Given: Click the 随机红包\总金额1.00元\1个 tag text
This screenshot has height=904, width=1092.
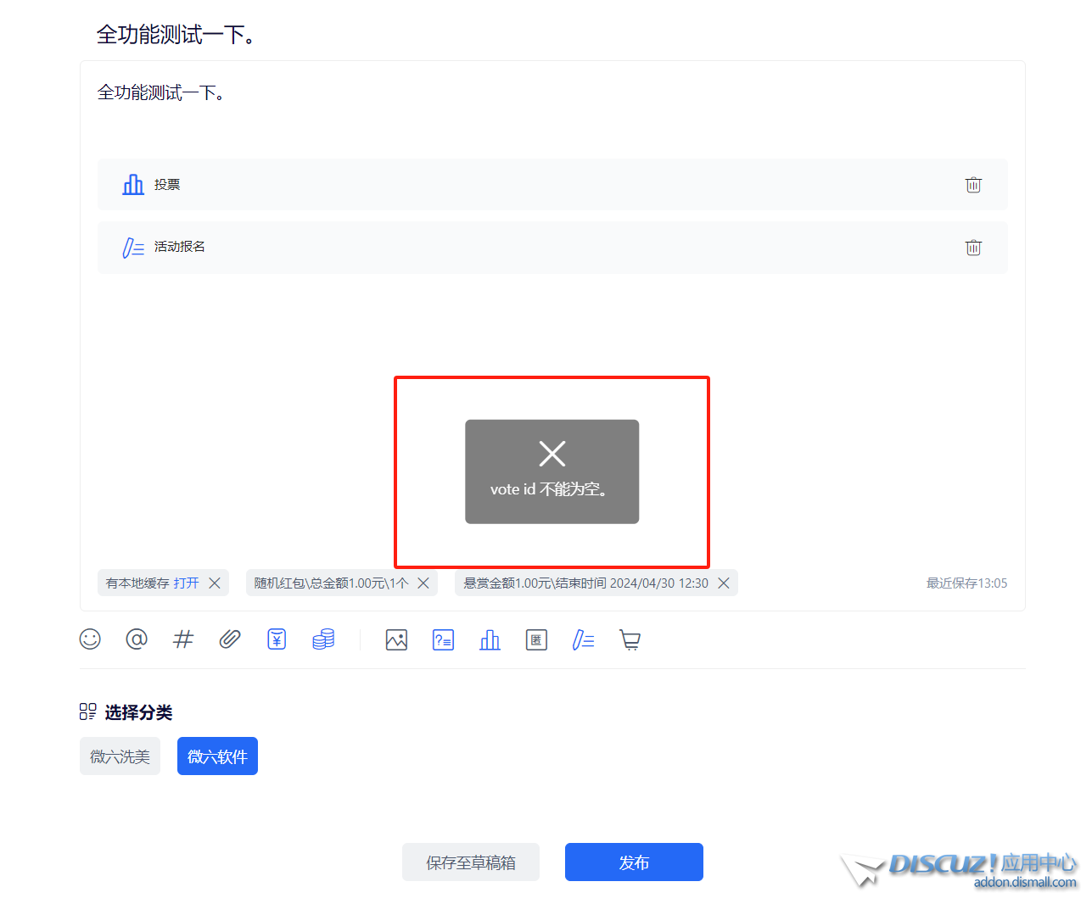Looking at the screenshot, I should click(331, 583).
